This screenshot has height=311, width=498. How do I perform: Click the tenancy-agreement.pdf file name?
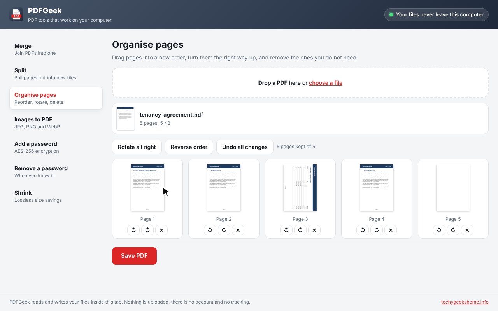point(171,115)
